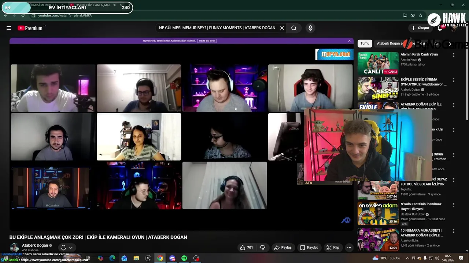
Task: Like the video with 701 likes
Action: [246, 248]
